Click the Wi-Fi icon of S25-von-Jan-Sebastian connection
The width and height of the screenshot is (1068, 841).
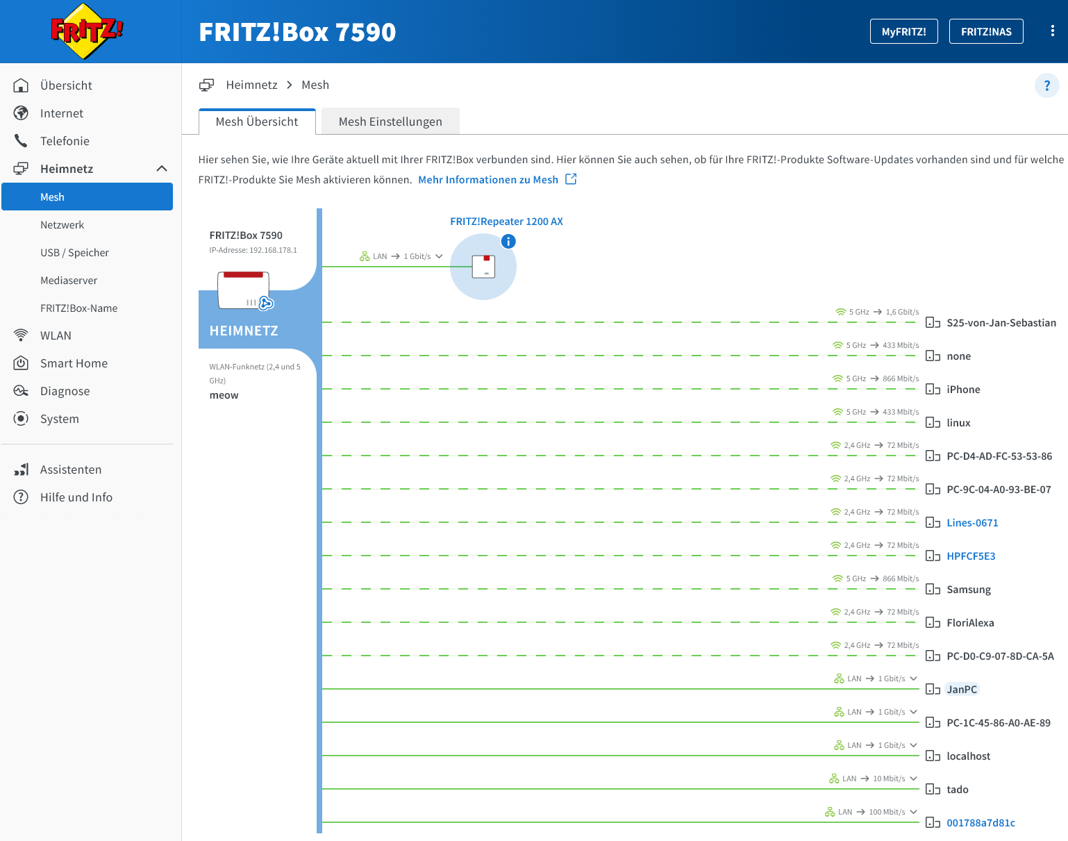coord(840,312)
